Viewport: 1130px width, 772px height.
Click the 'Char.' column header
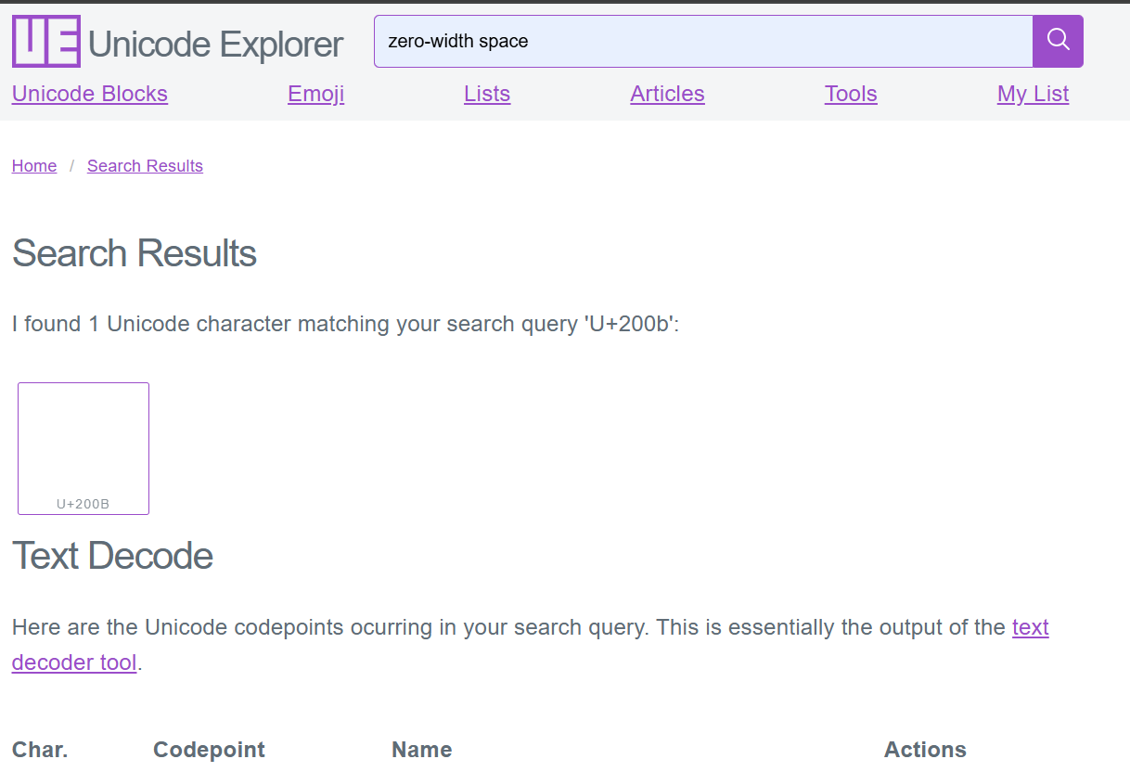click(x=40, y=750)
